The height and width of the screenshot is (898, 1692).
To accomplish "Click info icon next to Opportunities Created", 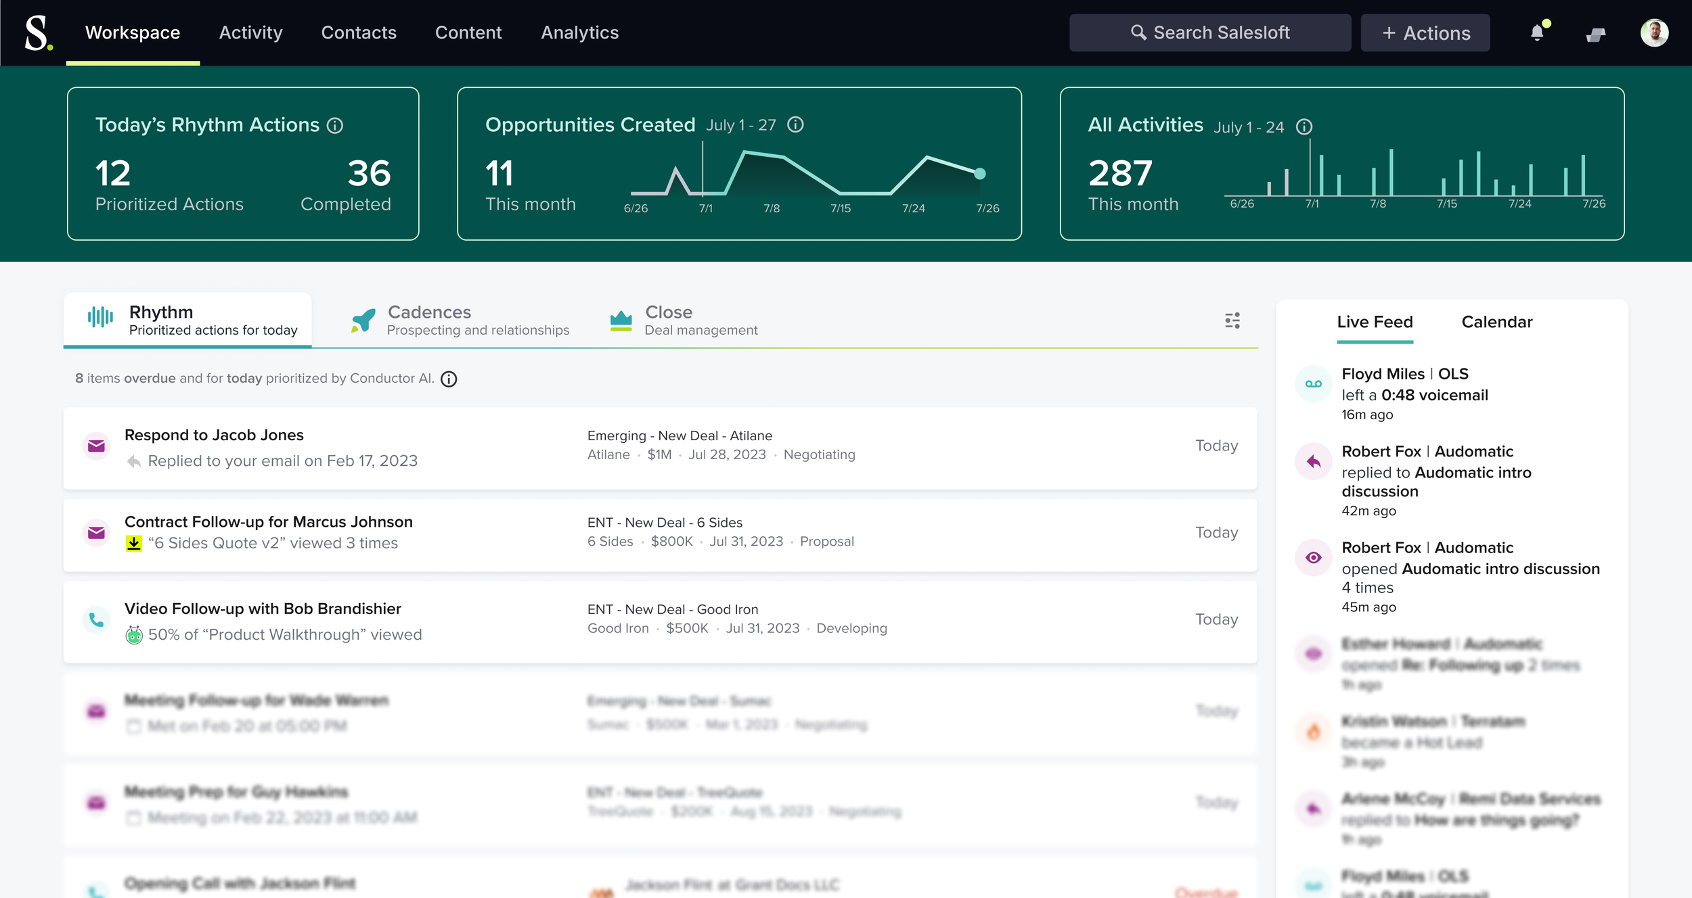I will pos(795,124).
